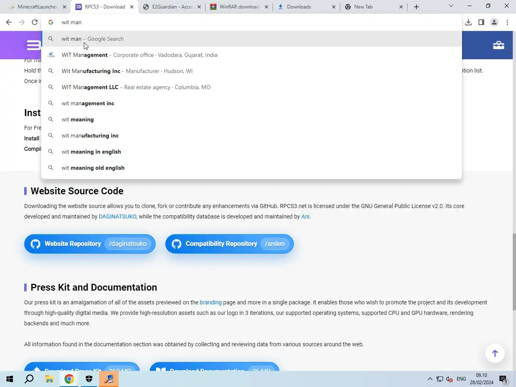Click the scroll-to-top arrow button
Image resolution: width=516 pixels, height=387 pixels.
[495, 354]
